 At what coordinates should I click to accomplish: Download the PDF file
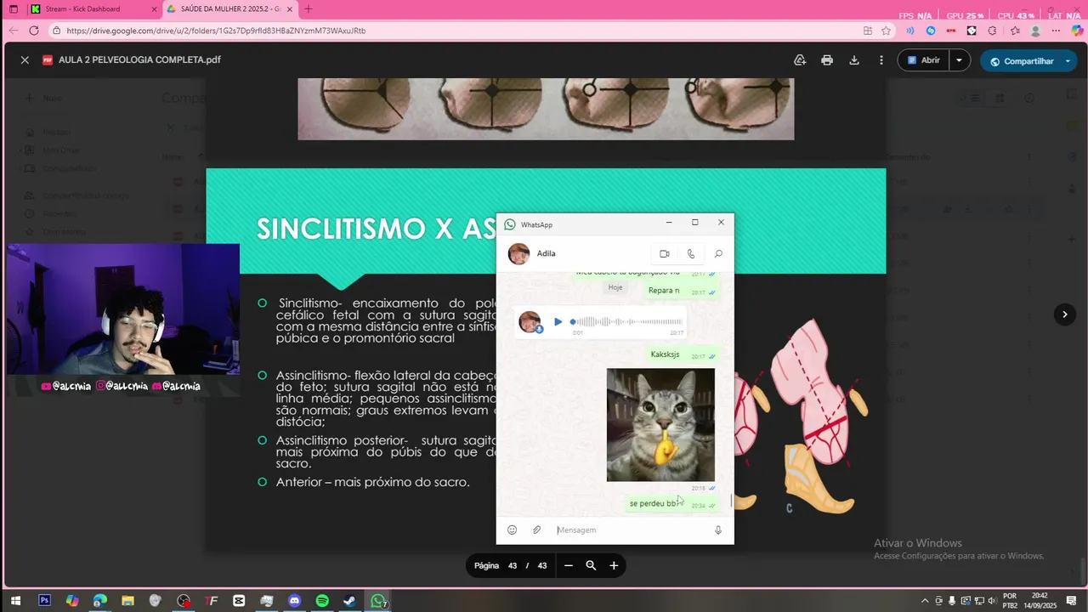click(x=854, y=60)
